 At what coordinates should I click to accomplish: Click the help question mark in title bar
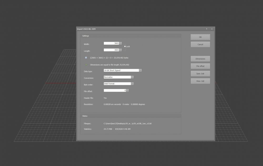pyautogui.click(x=206, y=29)
